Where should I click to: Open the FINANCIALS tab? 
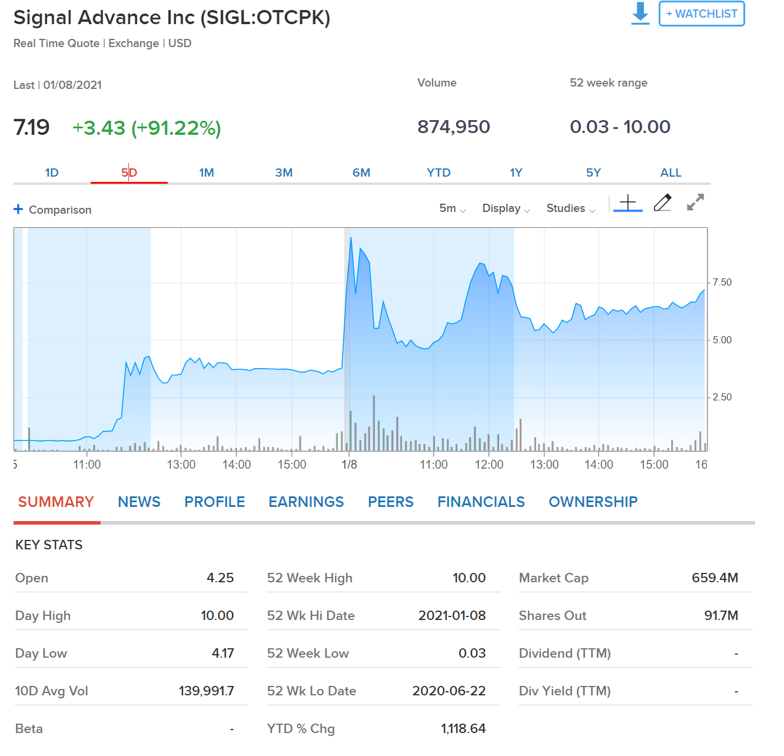[481, 502]
